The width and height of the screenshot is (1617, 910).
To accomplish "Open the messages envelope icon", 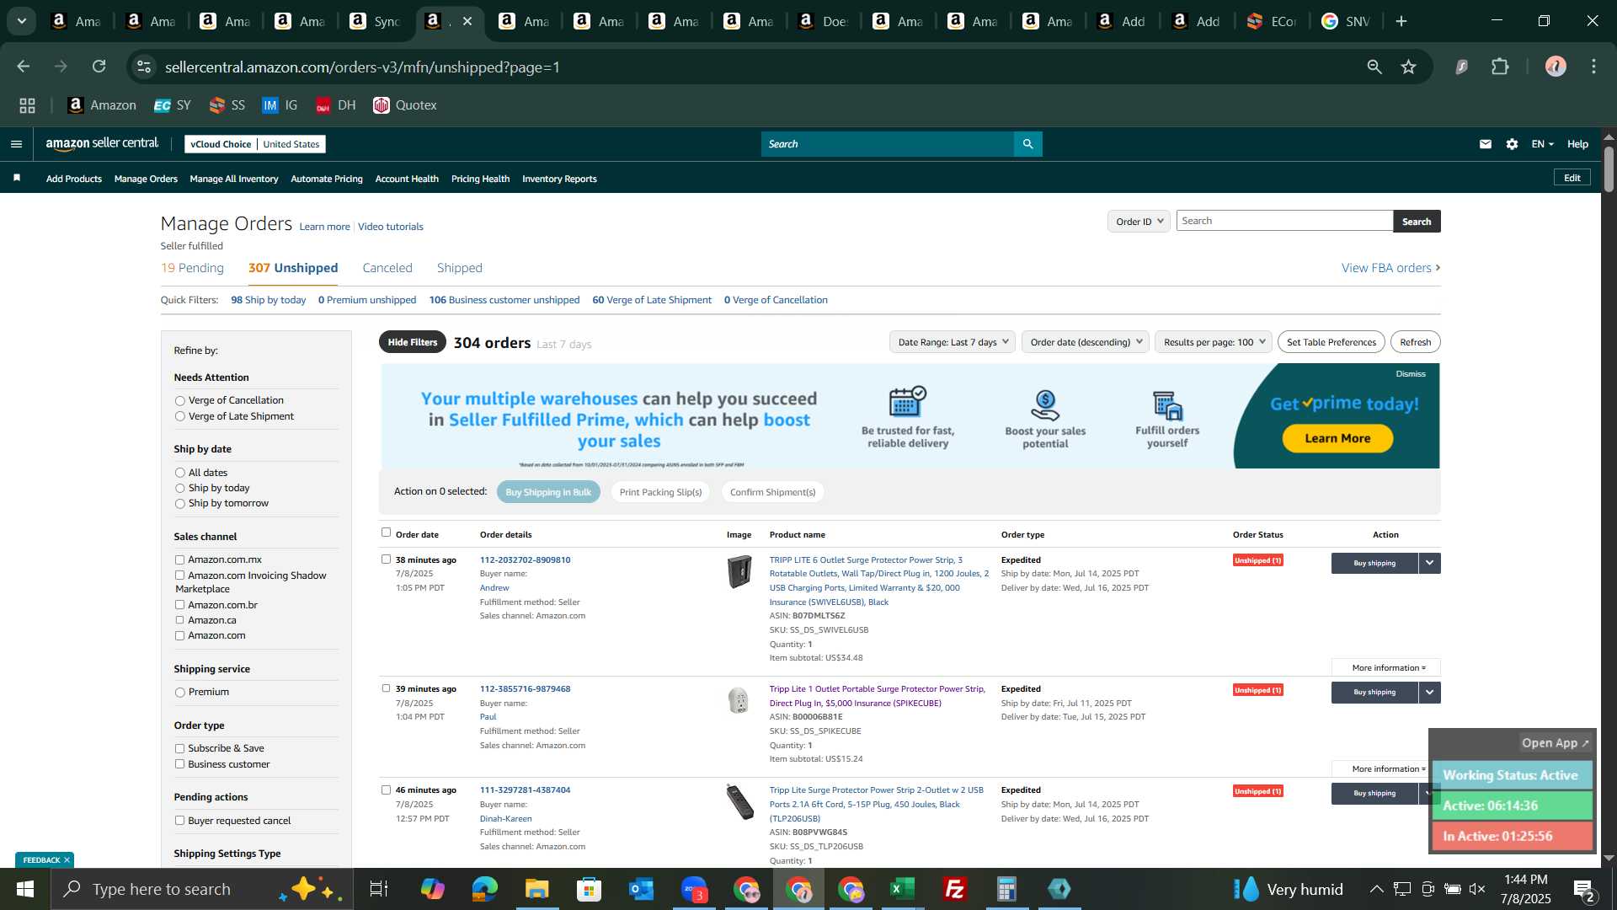I will tap(1486, 144).
